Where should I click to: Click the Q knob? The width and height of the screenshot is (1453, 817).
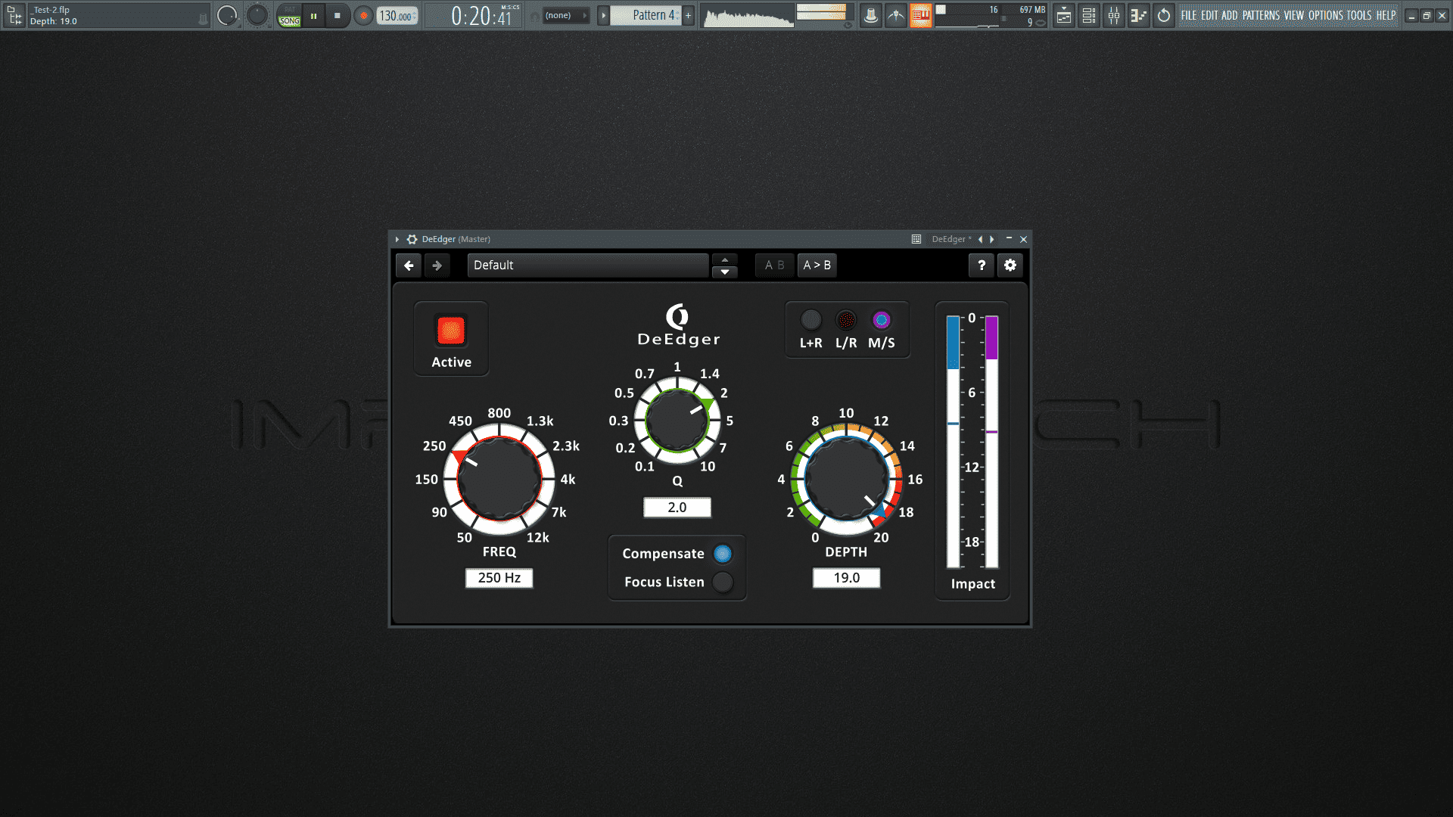[677, 421]
